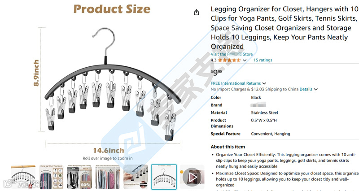Select the non-marking clip closeup thumbnail
Image resolution: width=359 pixels, height=191 pixels.
click(136, 177)
